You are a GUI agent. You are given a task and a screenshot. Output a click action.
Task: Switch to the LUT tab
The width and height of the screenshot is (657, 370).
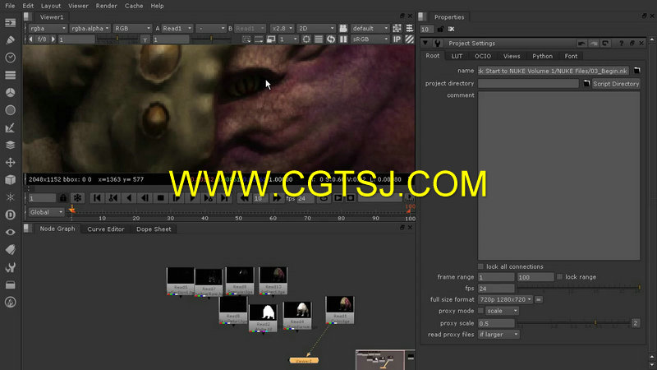[457, 56]
